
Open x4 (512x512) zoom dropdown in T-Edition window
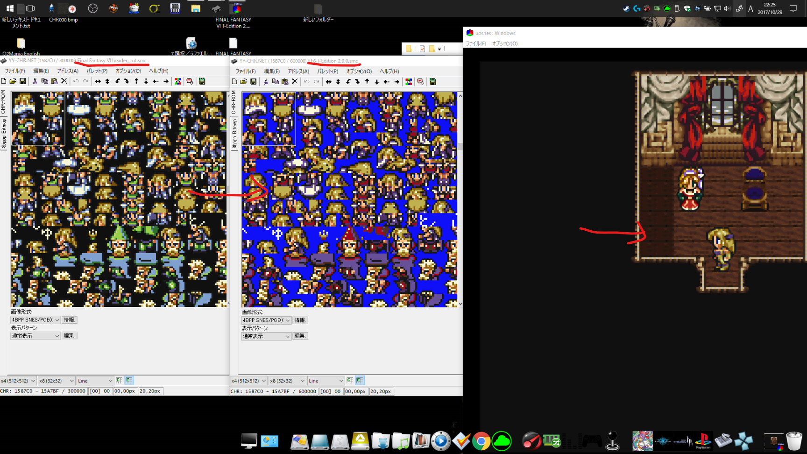coord(249,381)
